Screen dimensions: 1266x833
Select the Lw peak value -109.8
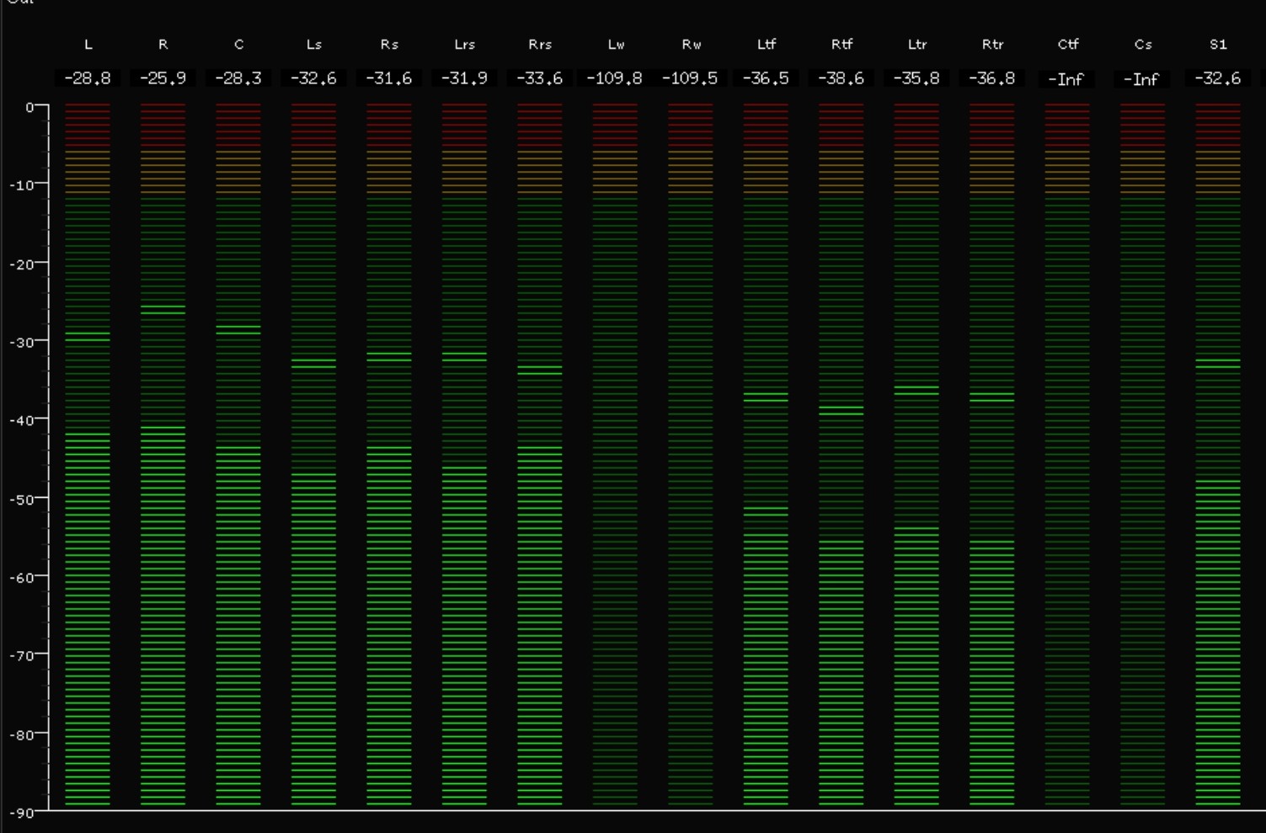point(614,78)
